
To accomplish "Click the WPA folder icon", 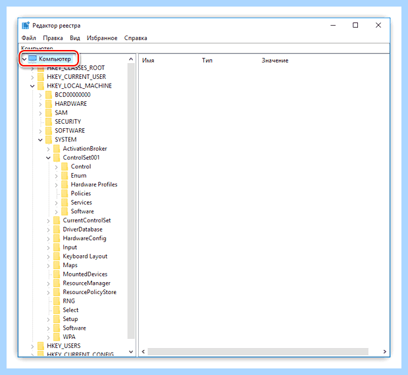I will 57,337.
